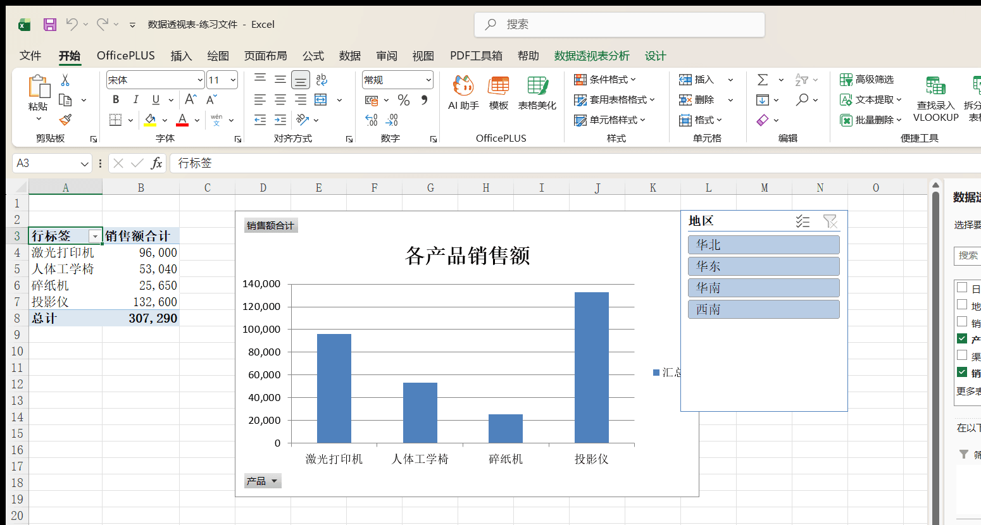Screen dimensions: 981x525
Task: Open the number format 常规 dropdown
Action: 428,80
